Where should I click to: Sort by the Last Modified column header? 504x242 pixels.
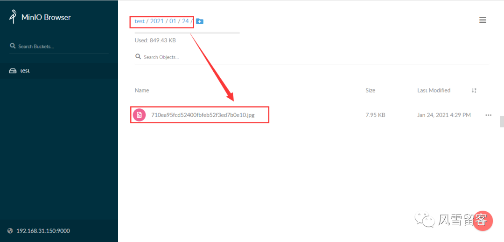[x=434, y=90]
